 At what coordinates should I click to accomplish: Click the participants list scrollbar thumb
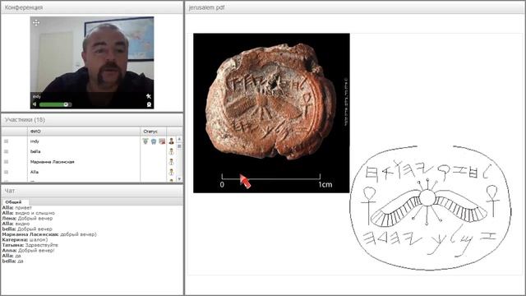[x=179, y=146]
